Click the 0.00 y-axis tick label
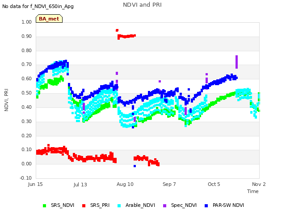The width and height of the screenshot is (286, 214). pos(27,164)
